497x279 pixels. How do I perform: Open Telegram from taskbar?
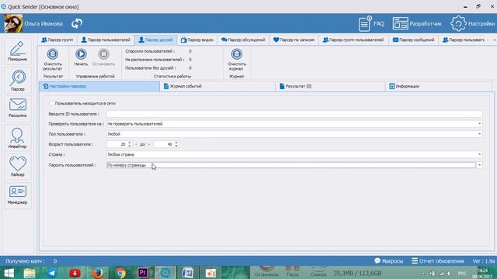click(x=52, y=273)
